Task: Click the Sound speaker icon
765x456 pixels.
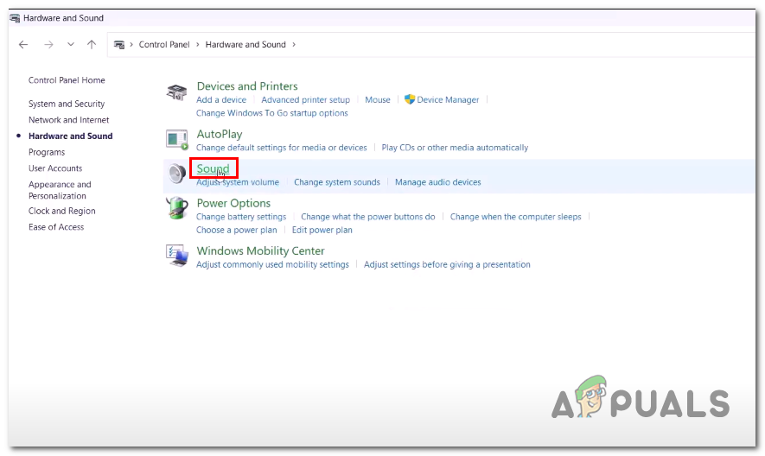Action: pyautogui.click(x=176, y=174)
